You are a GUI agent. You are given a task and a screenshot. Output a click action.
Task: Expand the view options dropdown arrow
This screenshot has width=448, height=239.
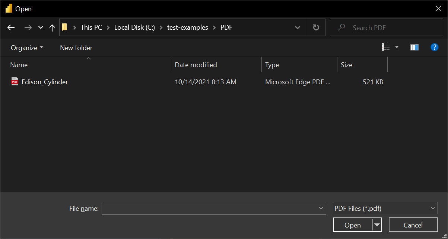click(396, 47)
